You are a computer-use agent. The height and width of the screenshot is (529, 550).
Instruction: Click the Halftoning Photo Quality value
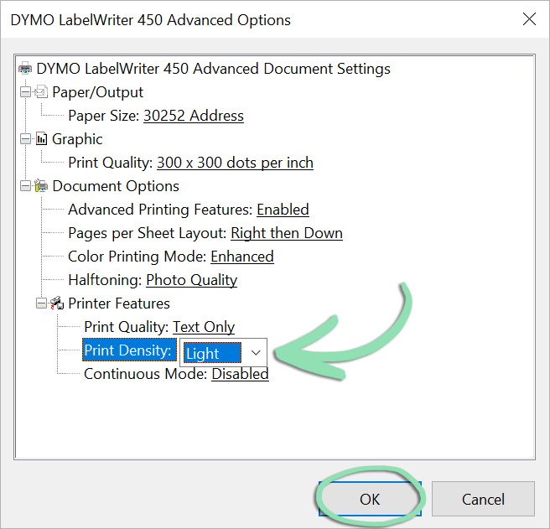[x=191, y=280]
